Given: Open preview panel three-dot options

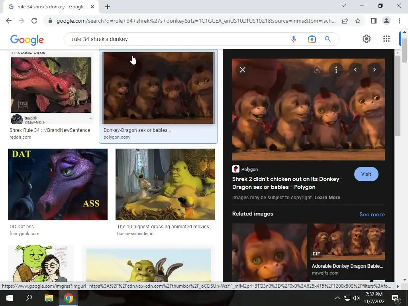Looking at the screenshot, I should pyautogui.click(x=336, y=70).
